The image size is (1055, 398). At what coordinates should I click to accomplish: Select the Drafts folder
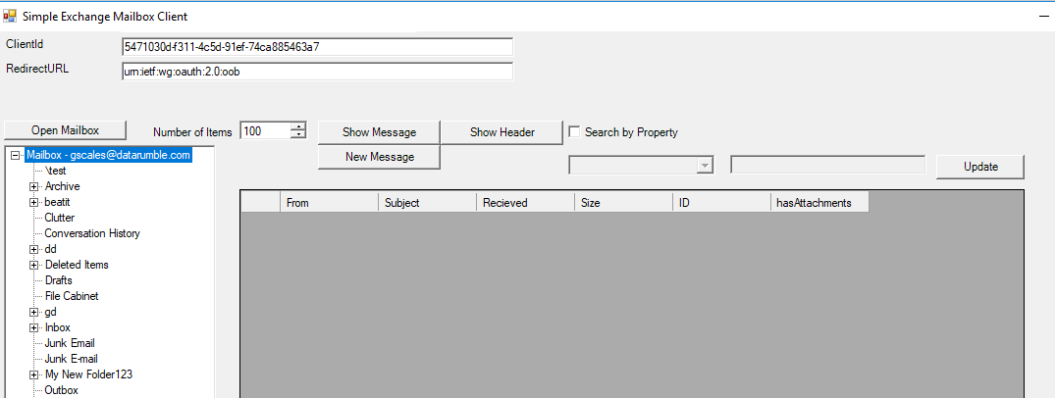coord(58,280)
